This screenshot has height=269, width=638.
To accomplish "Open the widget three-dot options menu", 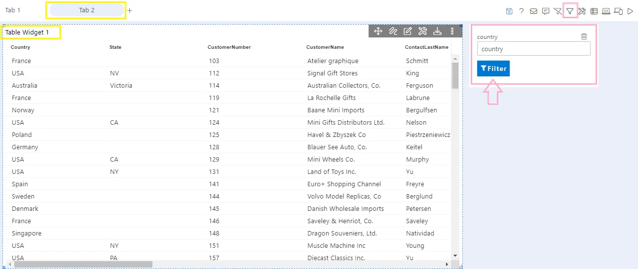I will tap(452, 31).
